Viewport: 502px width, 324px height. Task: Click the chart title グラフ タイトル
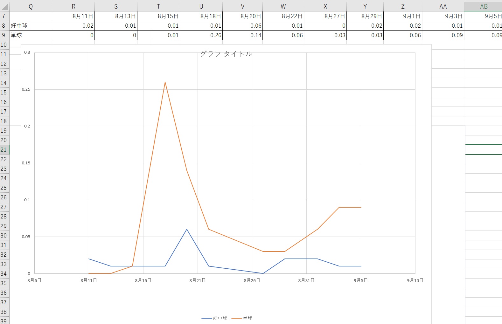pos(226,54)
